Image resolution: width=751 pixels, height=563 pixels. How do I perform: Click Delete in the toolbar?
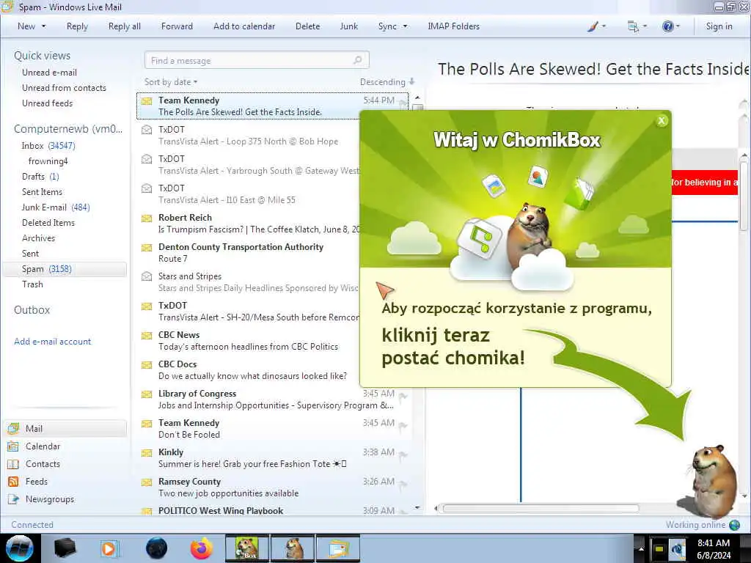(x=307, y=26)
